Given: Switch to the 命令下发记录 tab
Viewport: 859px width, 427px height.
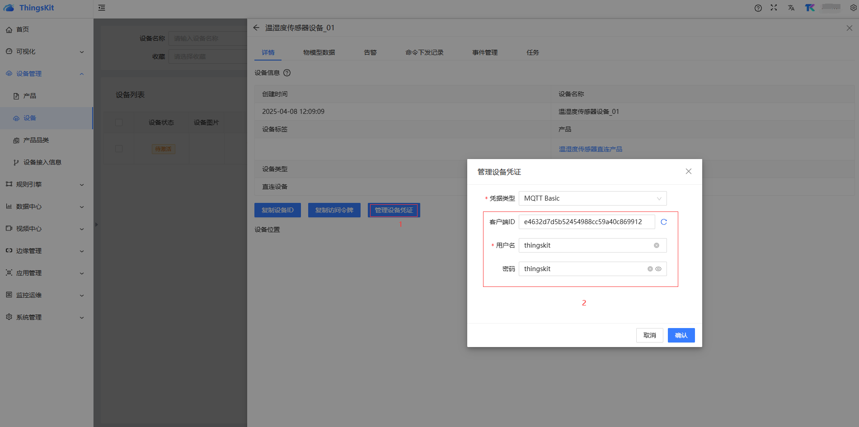Looking at the screenshot, I should click(424, 52).
